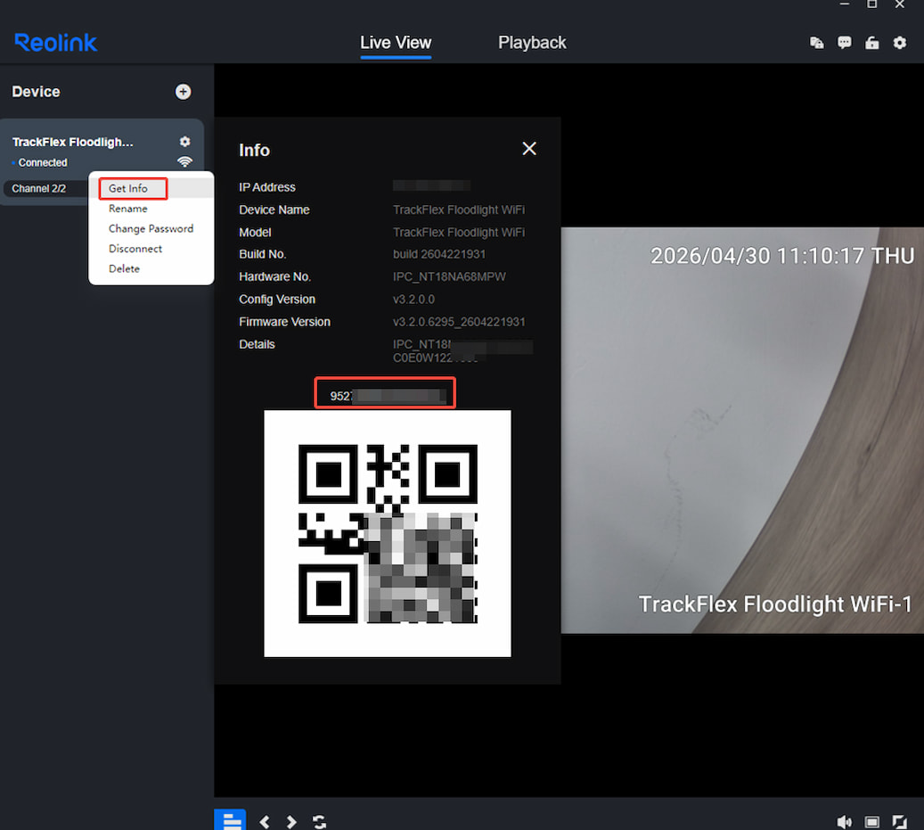The width and height of the screenshot is (924, 830).
Task: Click the TrackFlex Floodlight WiFi-1 camera feed
Action: click(742, 431)
